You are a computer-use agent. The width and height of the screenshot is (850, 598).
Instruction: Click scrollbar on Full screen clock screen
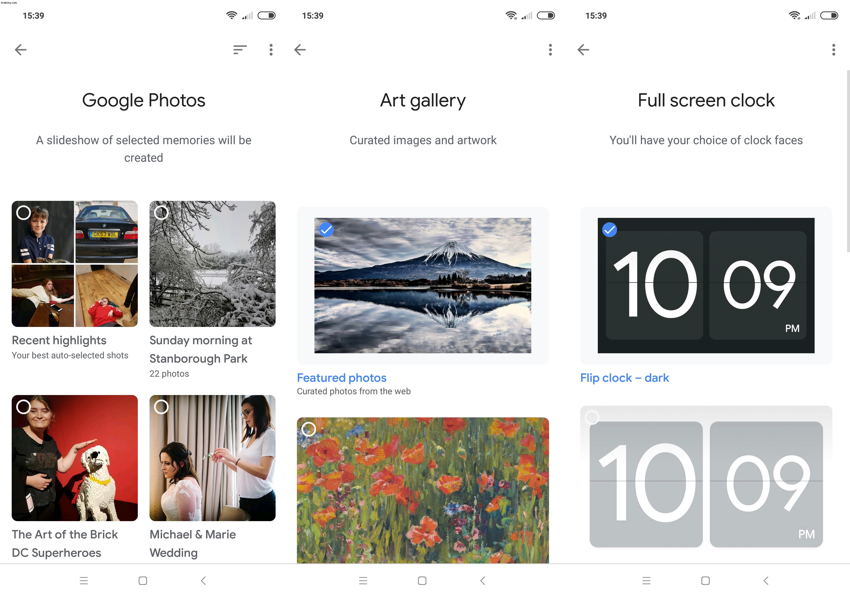pyautogui.click(x=848, y=161)
